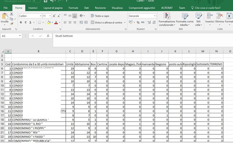This screenshot has height=143, width=233.
Task: Open the font size 11 dropdown
Action: [x=50, y=16]
